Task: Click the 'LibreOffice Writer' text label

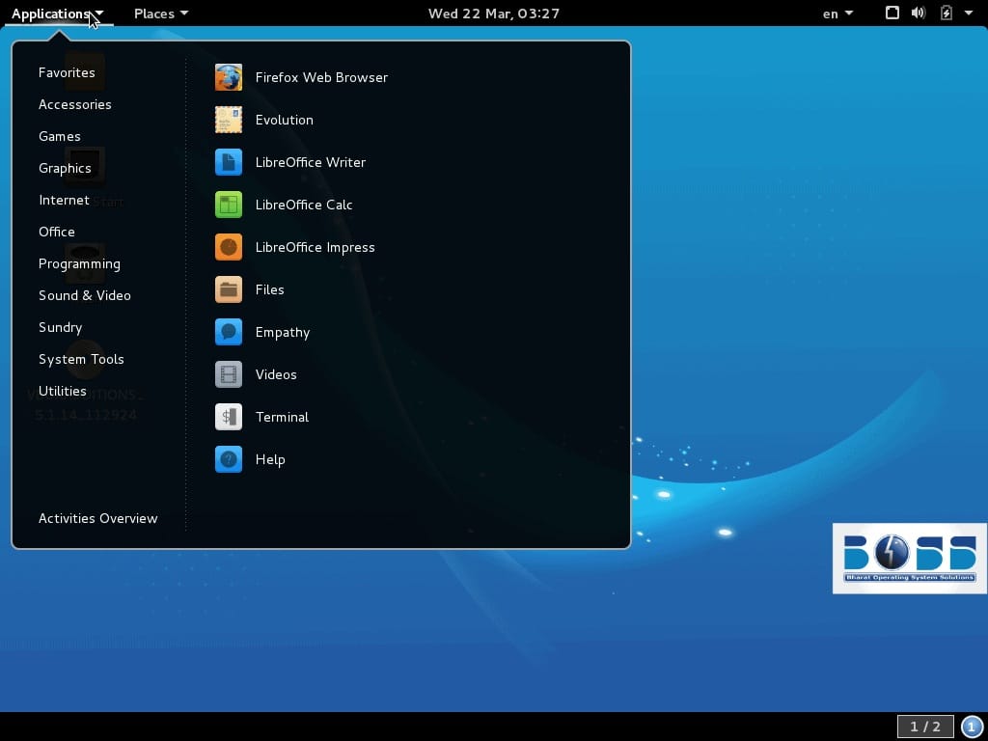Action: click(x=311, y=162)
